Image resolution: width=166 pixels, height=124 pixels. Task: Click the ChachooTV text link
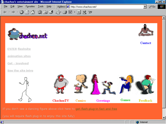[x=61, y=101]
